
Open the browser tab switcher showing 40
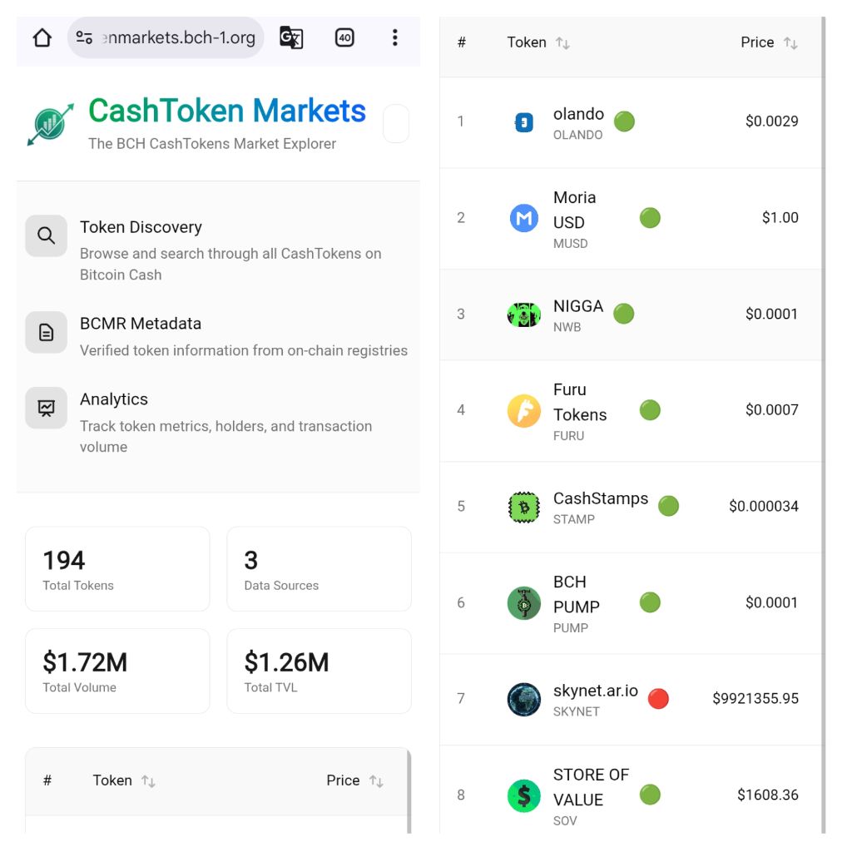[x=344, y=37]
